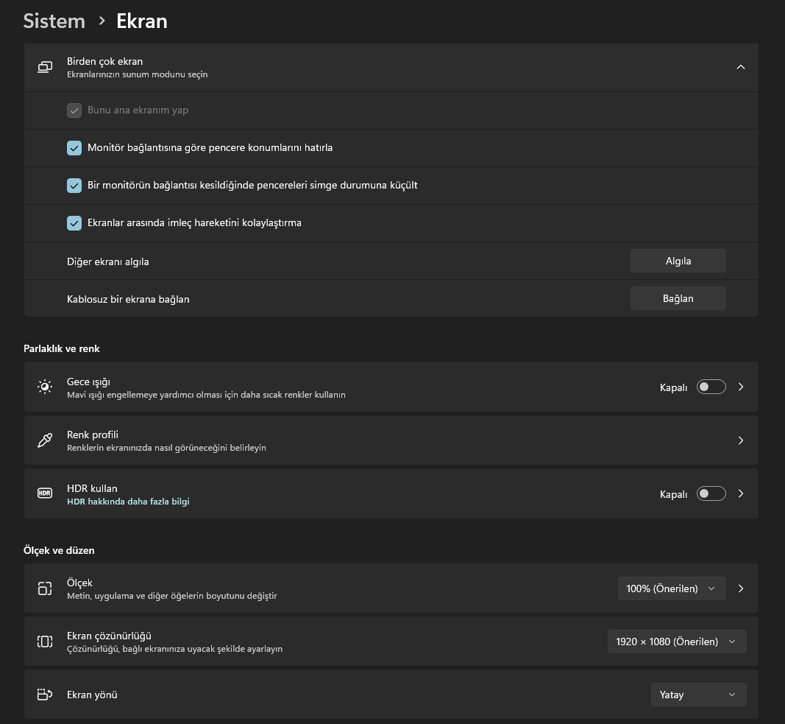Screen dimensions: 785x724
Task: Click the HDR badge icon
Action: point(45,493)
